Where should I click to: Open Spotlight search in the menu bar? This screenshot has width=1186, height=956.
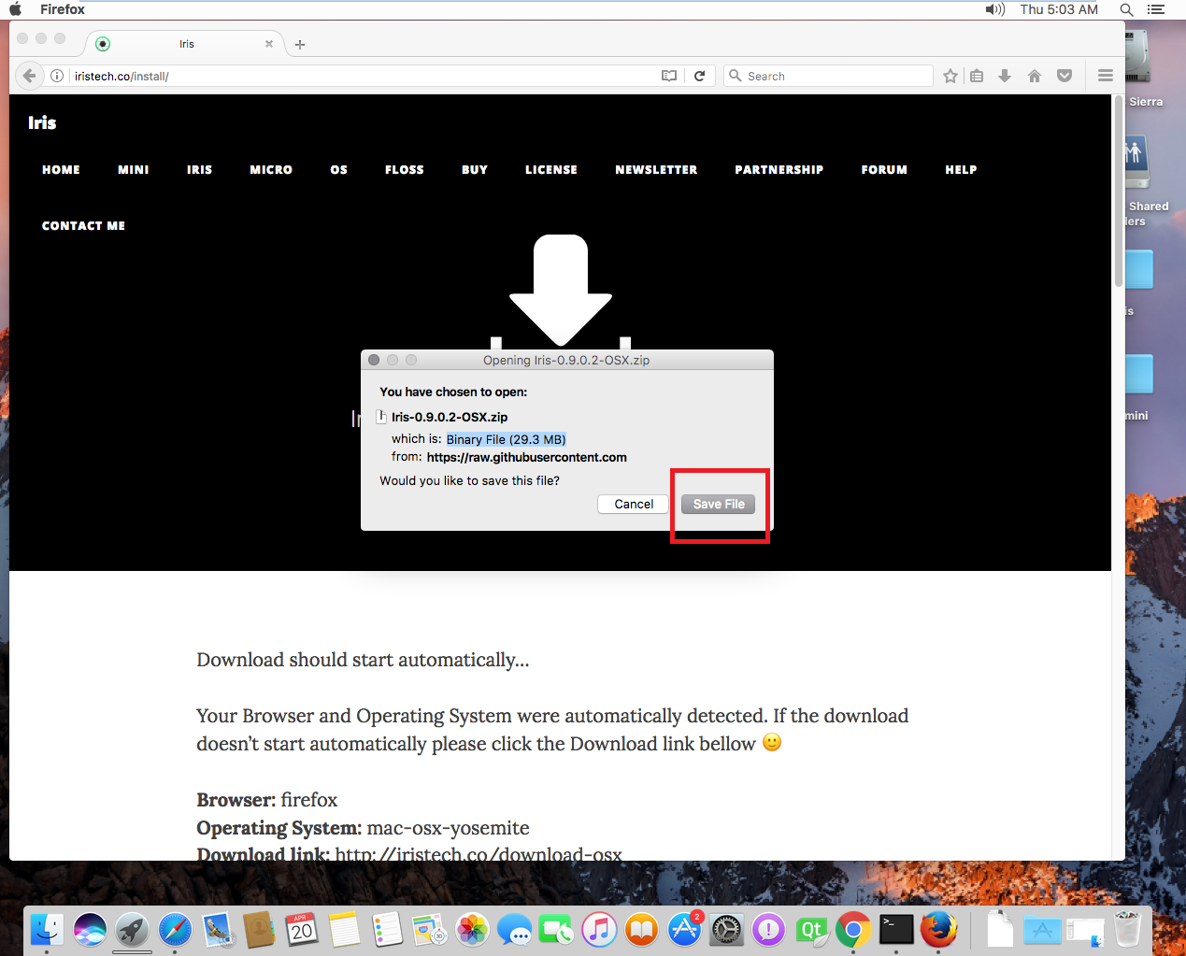[1127, 9]
